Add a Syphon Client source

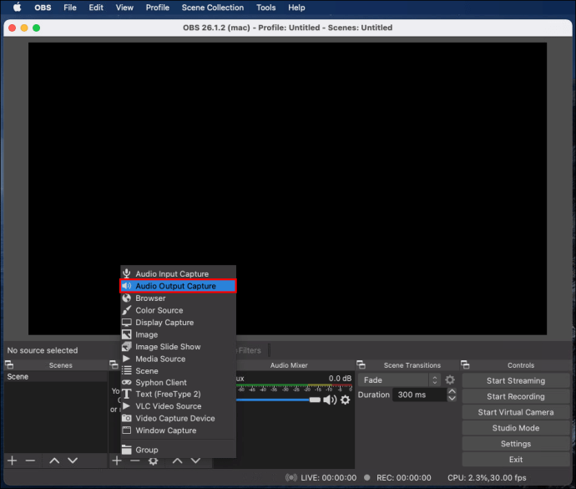(x=178, y=383)
